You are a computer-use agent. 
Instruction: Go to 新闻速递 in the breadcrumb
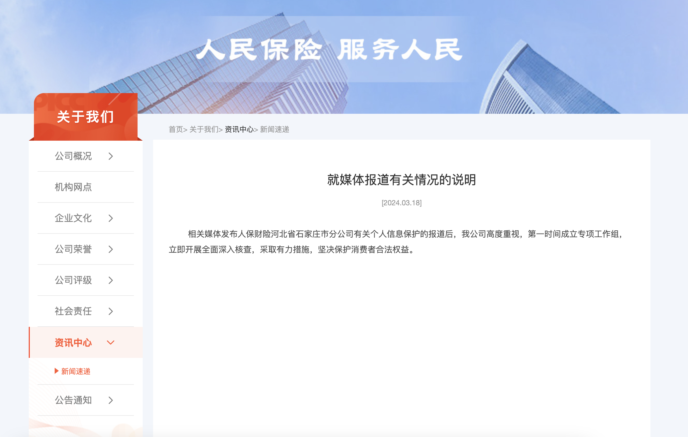pos(275,130)
